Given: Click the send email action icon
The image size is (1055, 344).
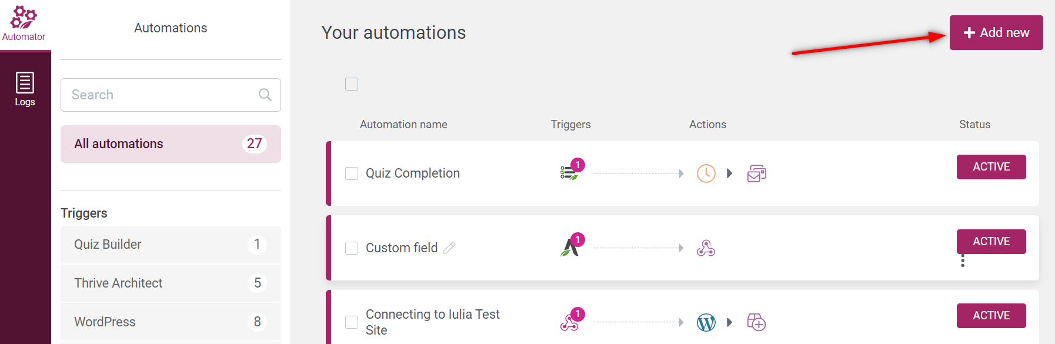Looking at the screenshot, I should [756, 173].
